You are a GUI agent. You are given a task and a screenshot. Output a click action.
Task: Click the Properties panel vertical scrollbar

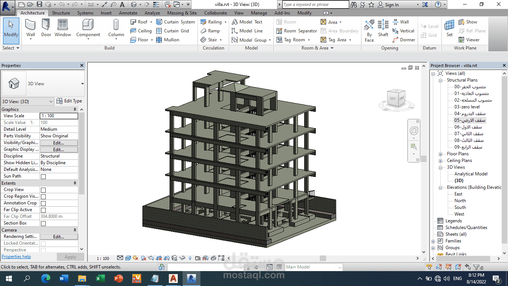coord(82,153)
